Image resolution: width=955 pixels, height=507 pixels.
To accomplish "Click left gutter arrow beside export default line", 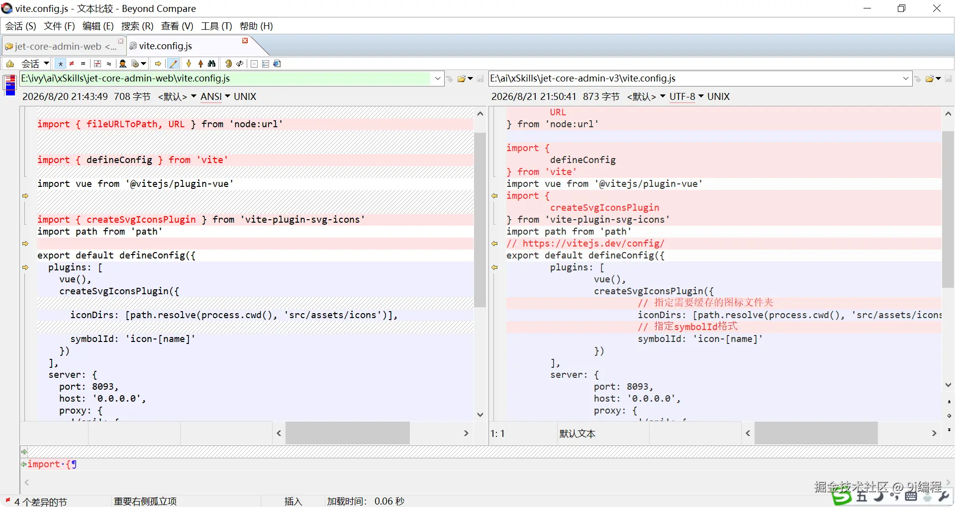I will [25, 244].
